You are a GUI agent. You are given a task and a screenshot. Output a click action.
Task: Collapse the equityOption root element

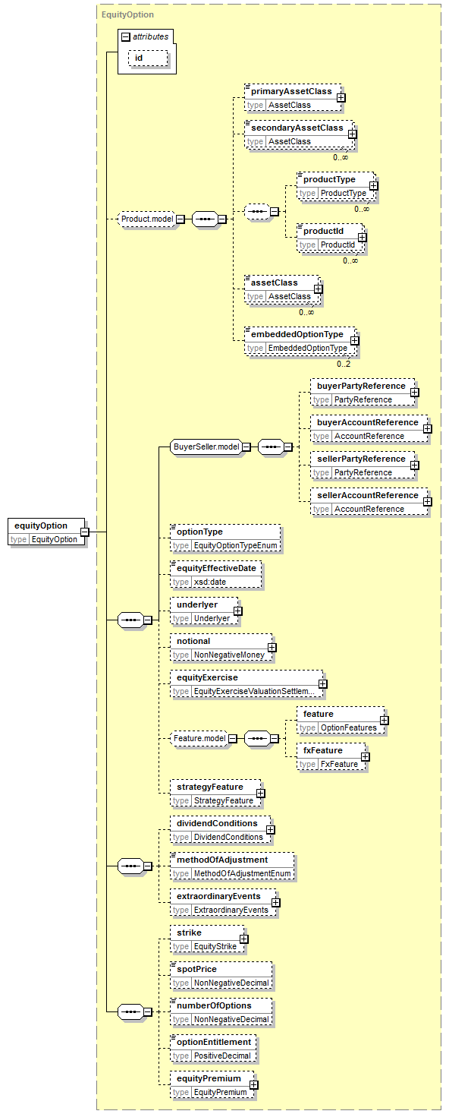[x=85, y=532]
